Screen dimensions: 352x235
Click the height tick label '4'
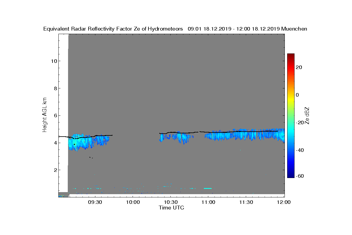(55, 143)
